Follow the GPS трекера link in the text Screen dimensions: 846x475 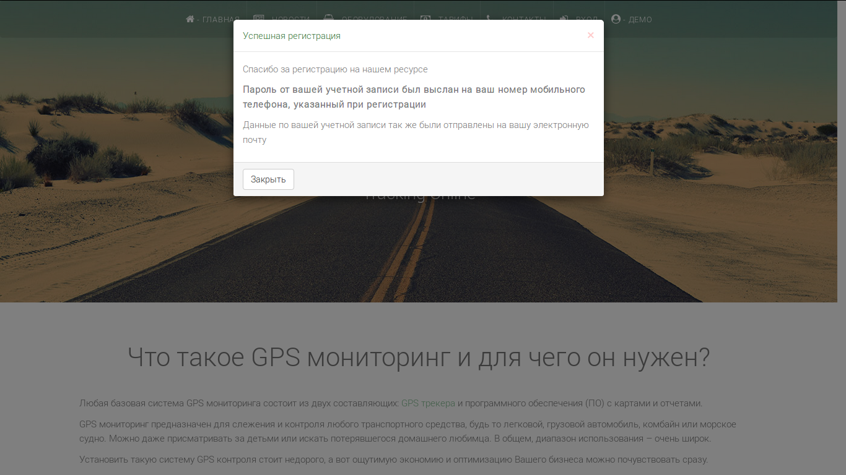point(427,402)
